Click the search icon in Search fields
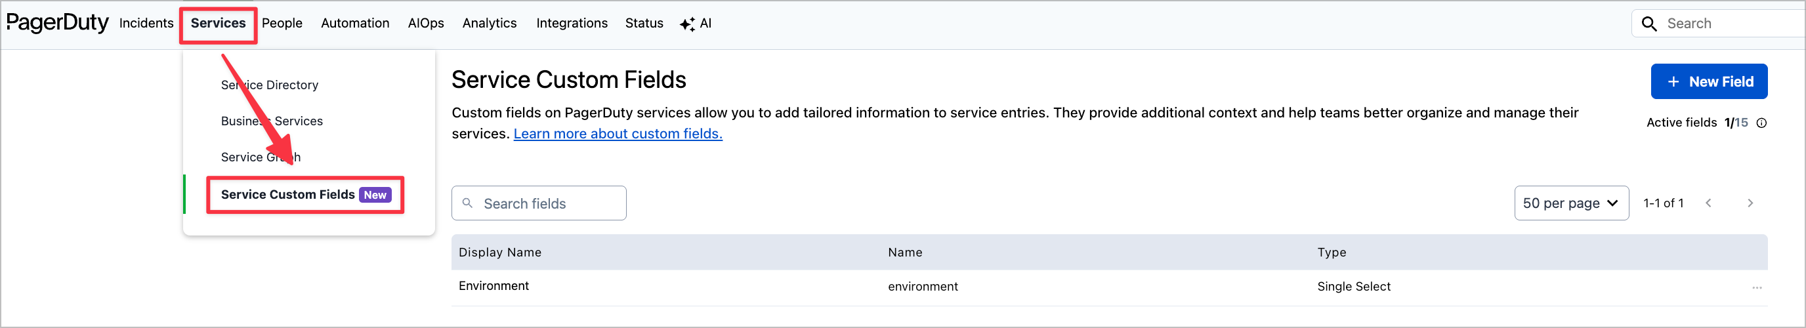Screen dimensions: 1806x328 coord(468,203)
